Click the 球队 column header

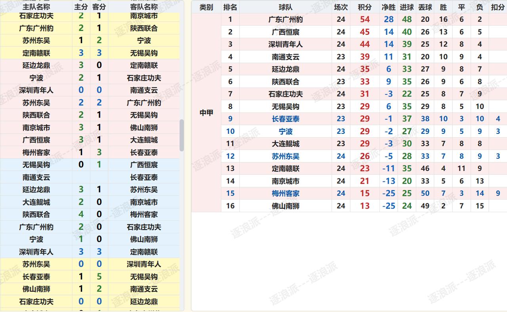pos(286,7)
